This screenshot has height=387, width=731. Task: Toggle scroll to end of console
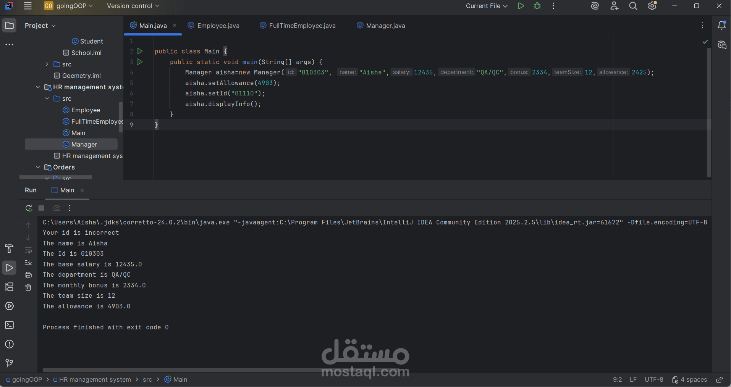(x=28, y=263)
